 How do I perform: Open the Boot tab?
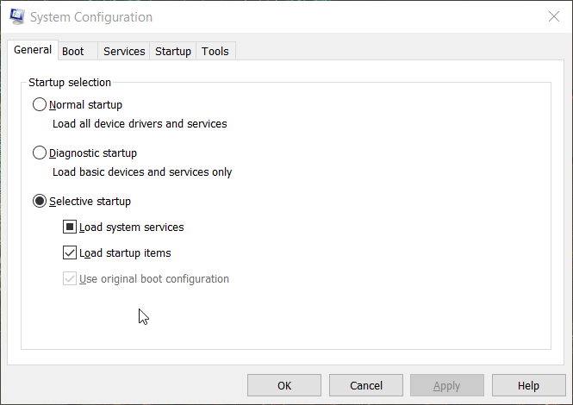click(x=73, y=52)
